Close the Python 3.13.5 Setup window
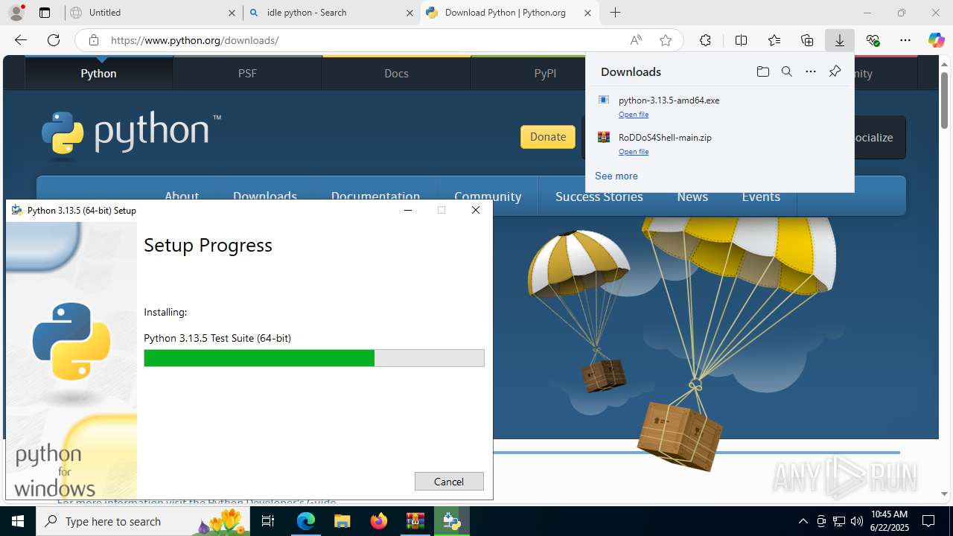The image size is (953, 536). coord(476,210)
